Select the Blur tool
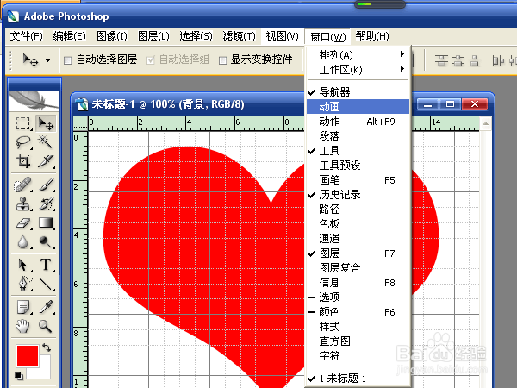The width and height of the screenshot is (517, 388). (x=23, y=241)
